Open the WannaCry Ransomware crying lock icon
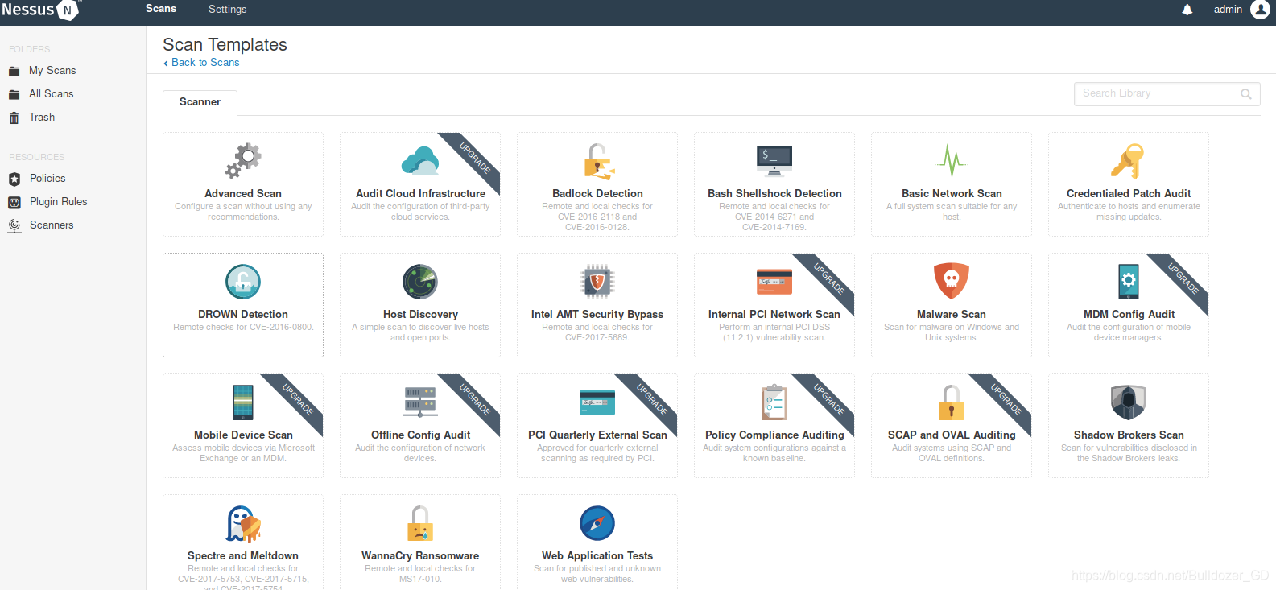This screenshot has width=1276, height=590. click(420, 523)
